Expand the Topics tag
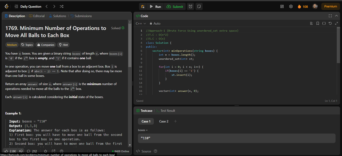The height and width of the screenshot is (156, 342). pos(27,45)
